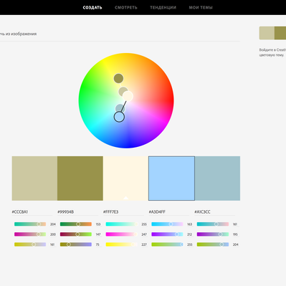Adjust blue slider valued 161 under #CCC8A1
286x286 pixels.
(x=30, y=244)
